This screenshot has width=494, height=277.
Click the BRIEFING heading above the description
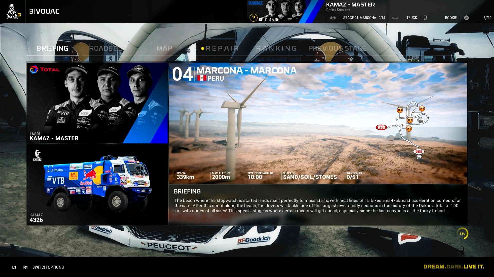187,191
